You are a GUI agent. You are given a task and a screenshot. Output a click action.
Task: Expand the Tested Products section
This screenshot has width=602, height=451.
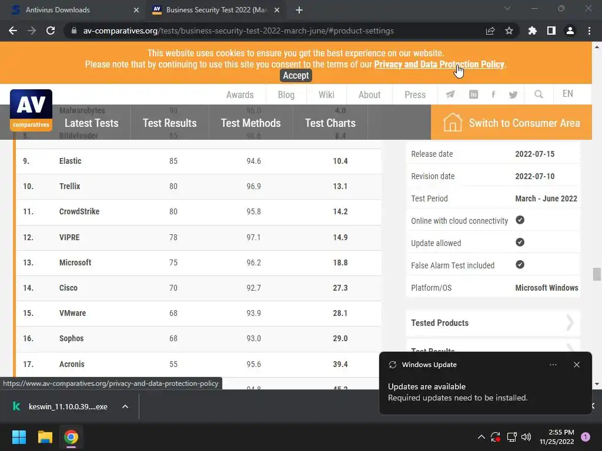point(493,323)
